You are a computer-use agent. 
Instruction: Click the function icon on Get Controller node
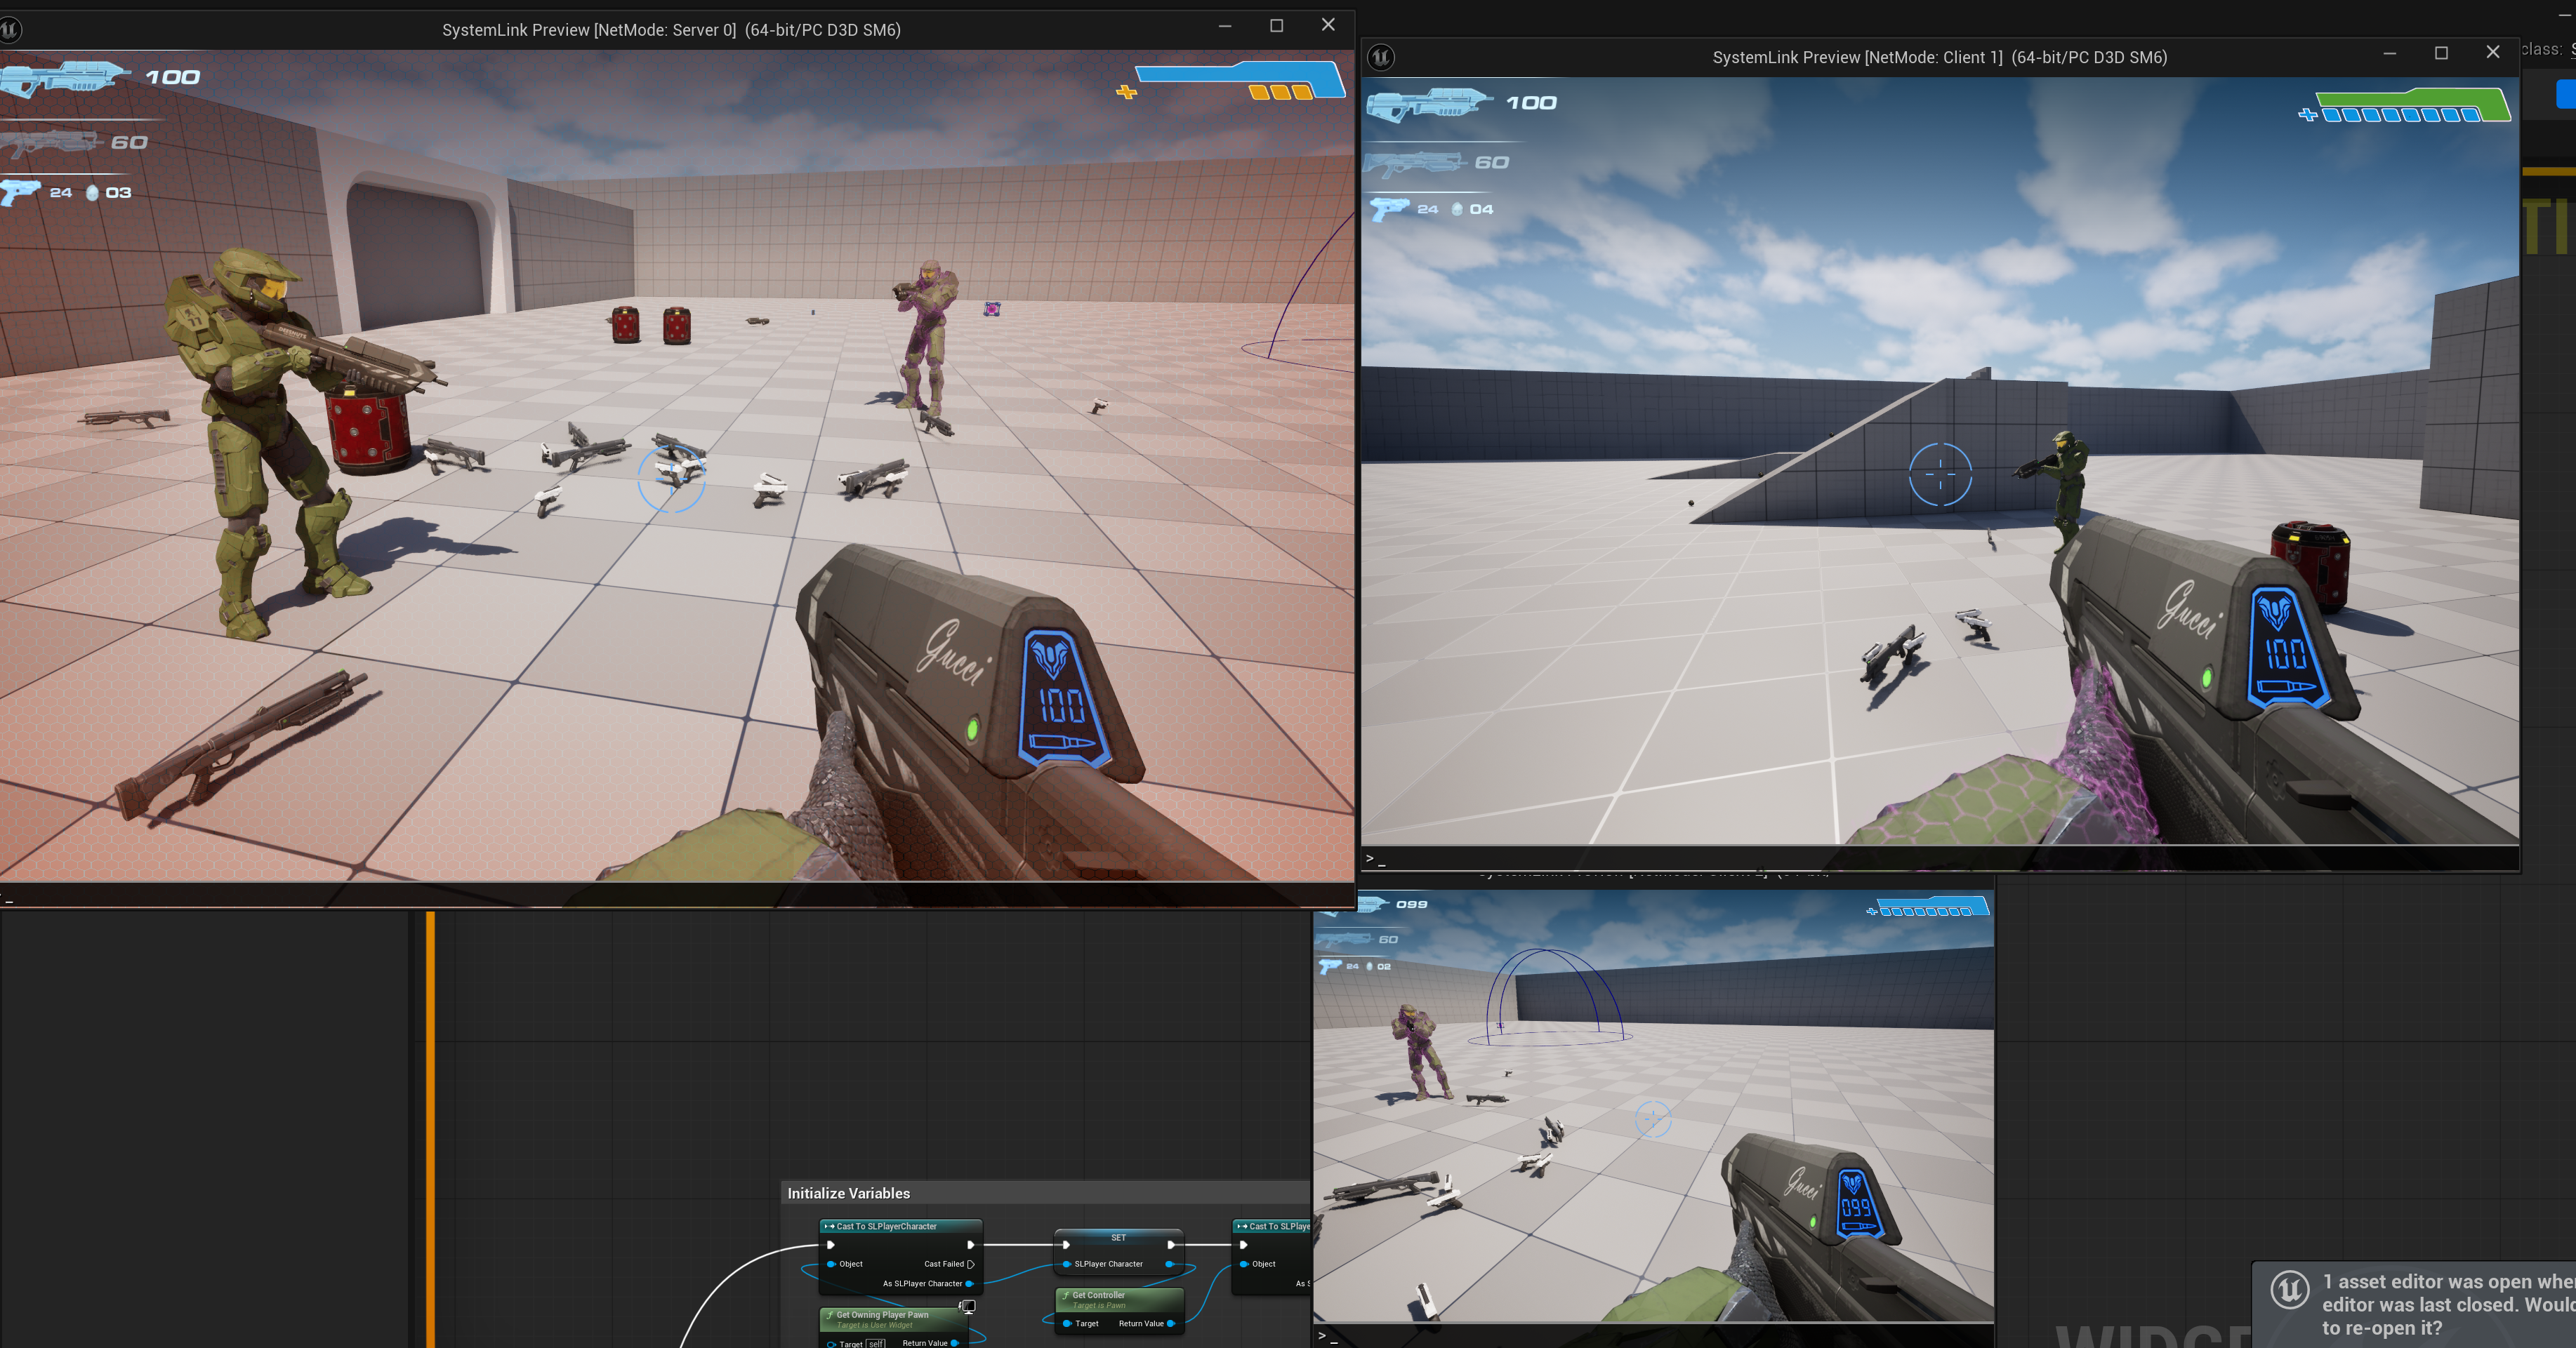click(1066, 1295)
